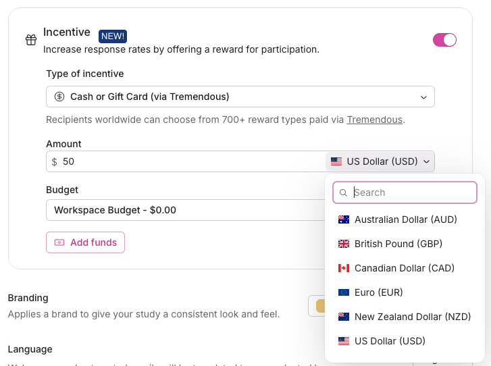Focus the currency Search field

tap(413, 192)
